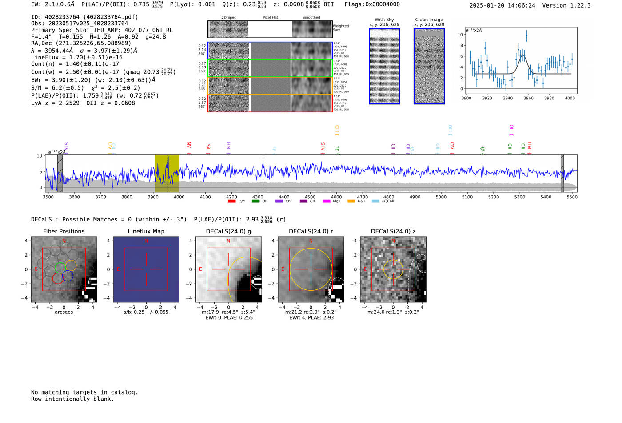The width and height of the screenshot is (622, 423).
Task: Click the 2025-01-20 14:06:24 timestamp
Action: [502, 5]
